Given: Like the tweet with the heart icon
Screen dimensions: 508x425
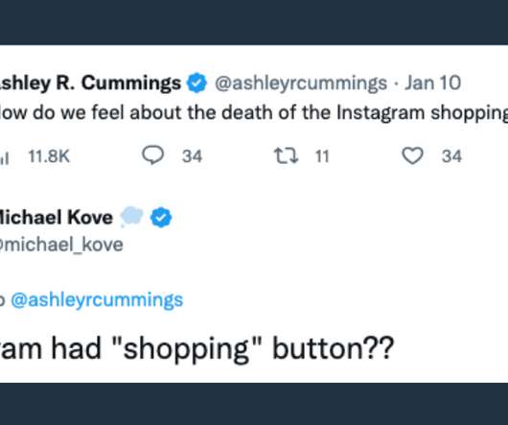Looking at the screenshot, I should (x=412, y=155).
